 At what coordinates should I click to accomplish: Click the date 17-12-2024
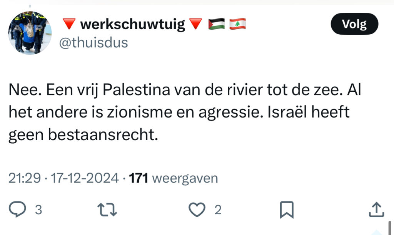coord(85,178)
